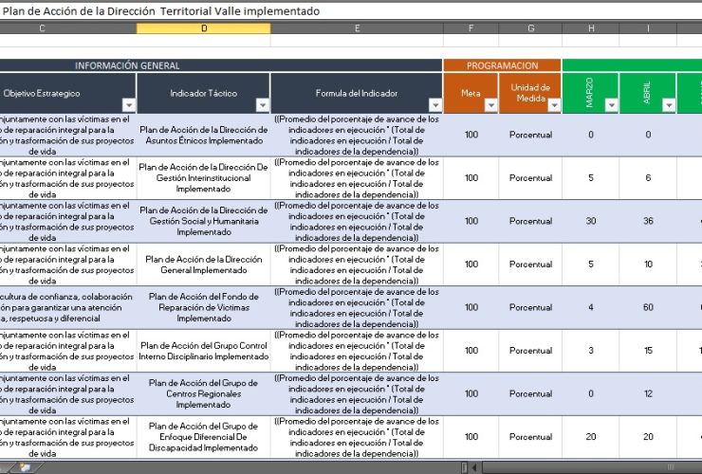Select the 'Formula del Indicador' header cell
Viewport: 702px width, 474px height.
[x=357, y=93]
